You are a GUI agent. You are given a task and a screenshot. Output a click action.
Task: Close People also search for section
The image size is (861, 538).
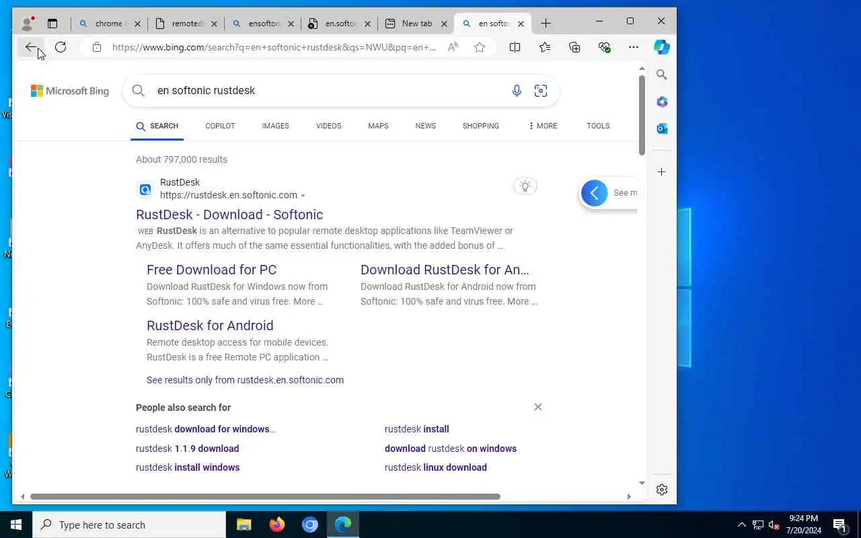click(x=538, y=407)
